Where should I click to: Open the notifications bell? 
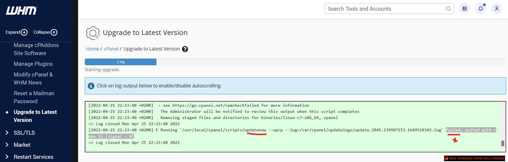coord(481,9)
